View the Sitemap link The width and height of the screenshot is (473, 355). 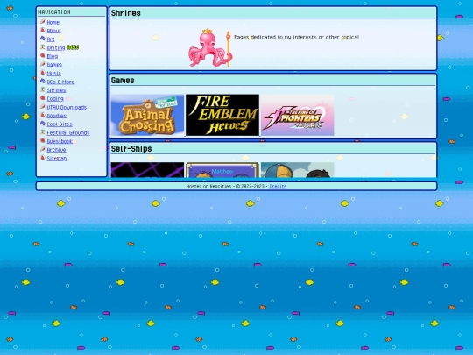point(56,158)
